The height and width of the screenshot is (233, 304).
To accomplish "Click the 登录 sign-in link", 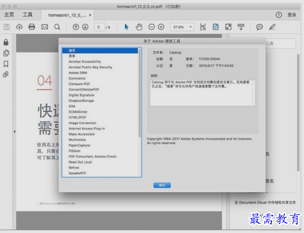I will click(292, 15).
